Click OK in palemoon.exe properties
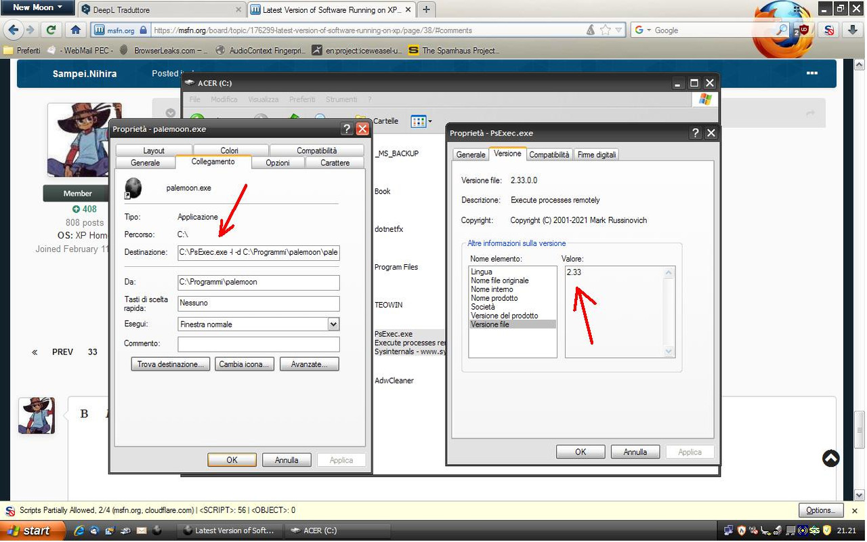Viewport: 867px width, 542px height. (232, 460)
